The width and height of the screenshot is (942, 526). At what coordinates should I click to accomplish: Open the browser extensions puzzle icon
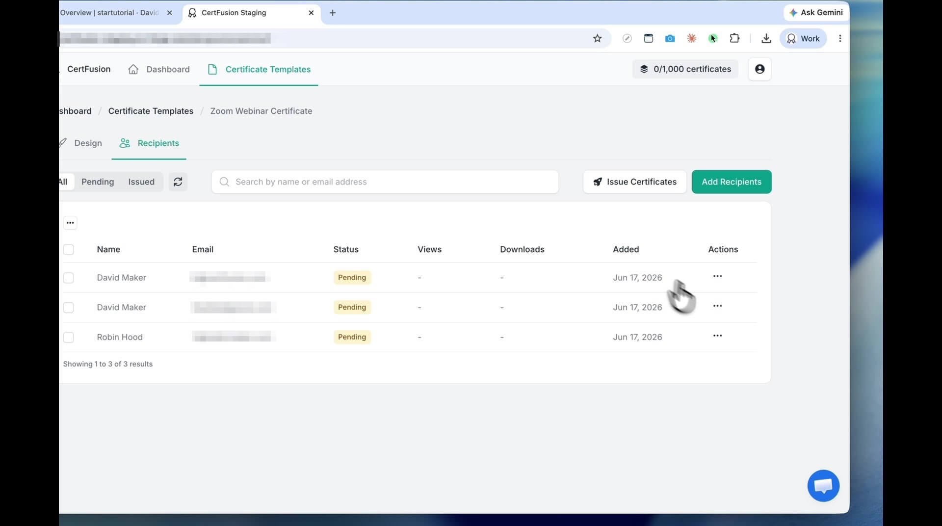pyautogui.click(x=734, y=38)
